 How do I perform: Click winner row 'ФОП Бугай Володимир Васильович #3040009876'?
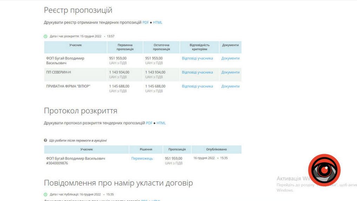coord(75,161)
